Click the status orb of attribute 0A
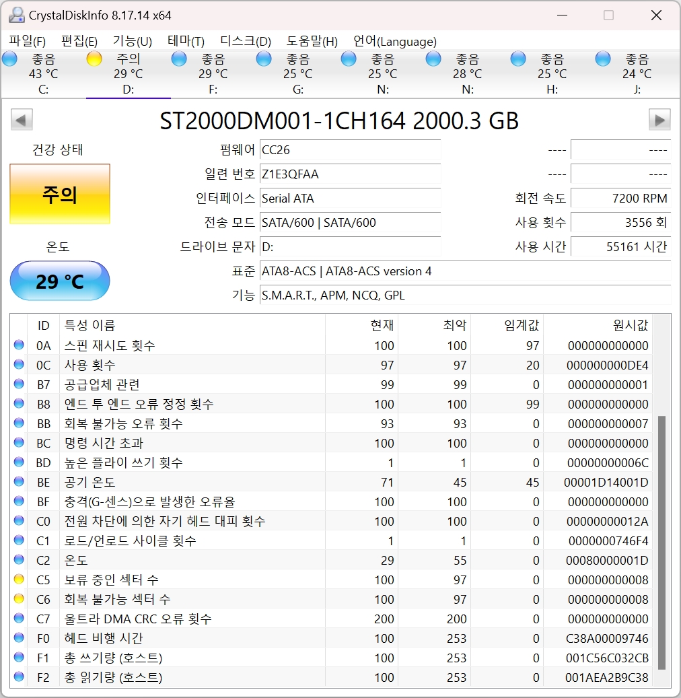This screenshot has width=681, height=698. [x=19, y=345]
